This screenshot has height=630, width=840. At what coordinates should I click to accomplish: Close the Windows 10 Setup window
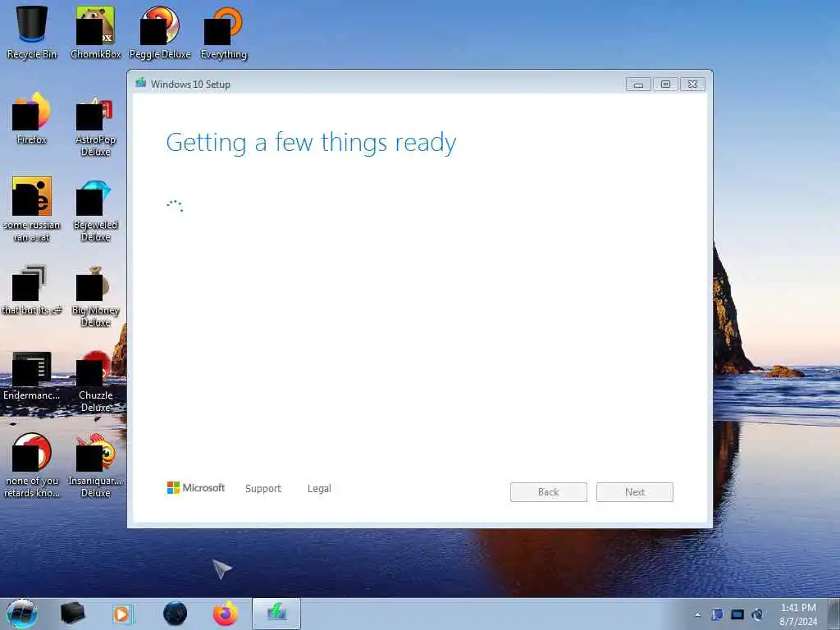point(692,84)
